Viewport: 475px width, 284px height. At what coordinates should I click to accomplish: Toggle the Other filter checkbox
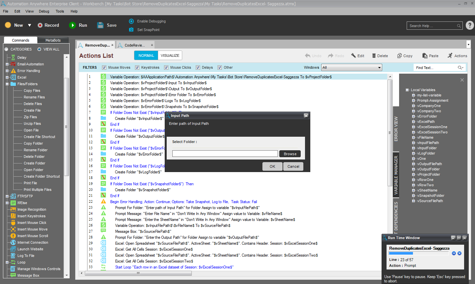(x=220, y=68)
